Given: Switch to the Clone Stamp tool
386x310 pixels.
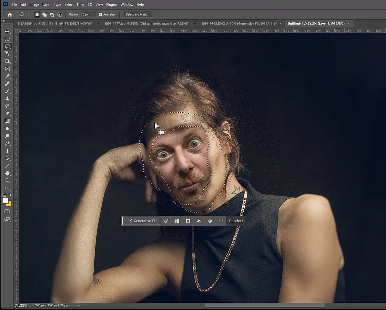Looking at the screenshot, I should 8,99.
